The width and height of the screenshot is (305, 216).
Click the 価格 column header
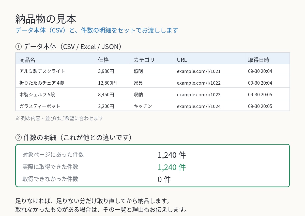click(103, 60)
